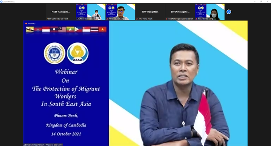This screenshot has height=146, width=271.
Task: Click the red Recording indicator dot
Action: coord(26,23)
